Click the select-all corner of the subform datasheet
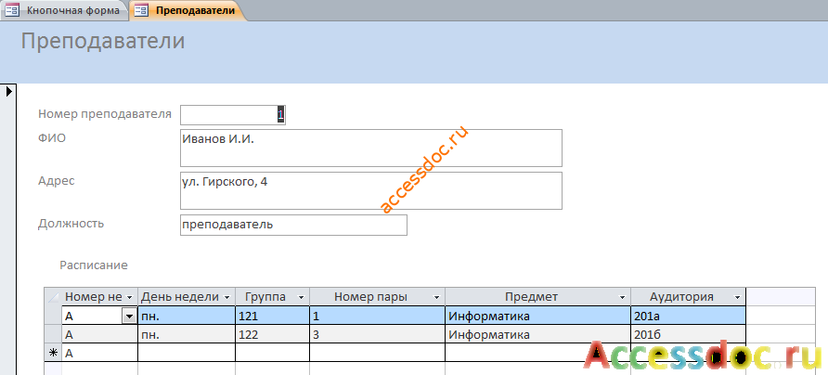828x375 pixels. [x=53, y=297]
